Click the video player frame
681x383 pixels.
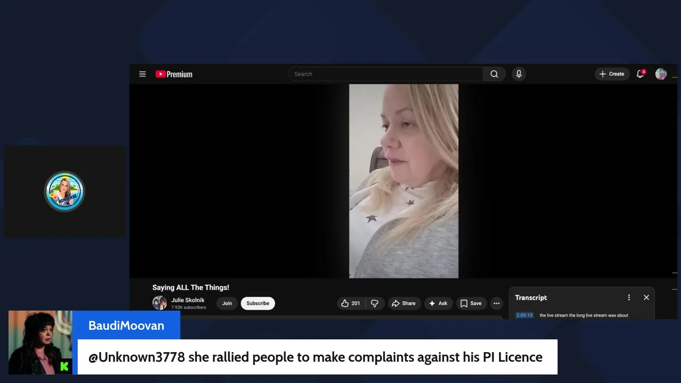pos(403,181)
